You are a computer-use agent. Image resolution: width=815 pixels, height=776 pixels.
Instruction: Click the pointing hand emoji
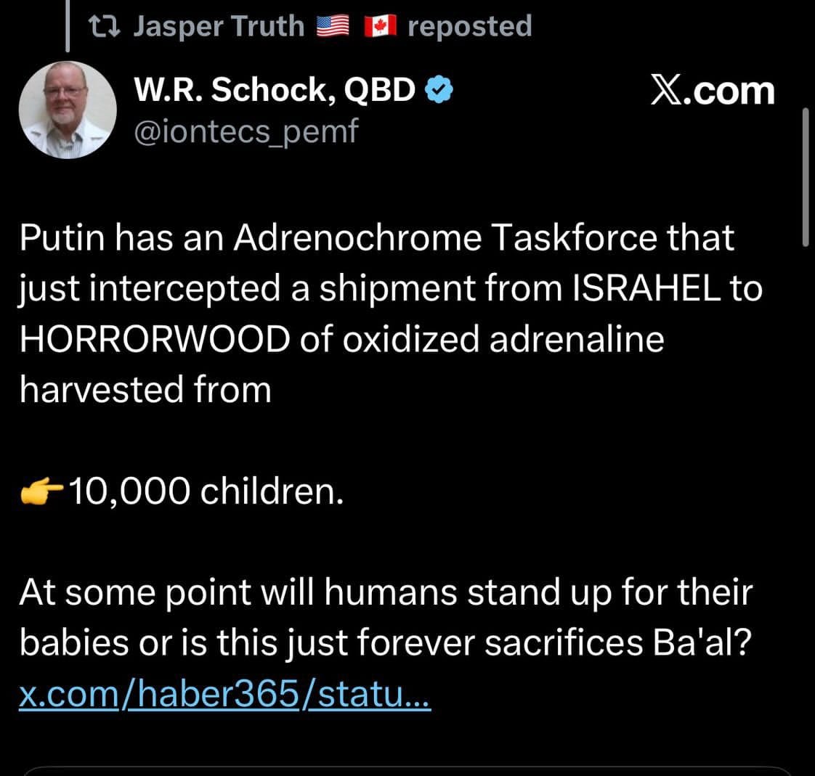click(x=42, y=493)
